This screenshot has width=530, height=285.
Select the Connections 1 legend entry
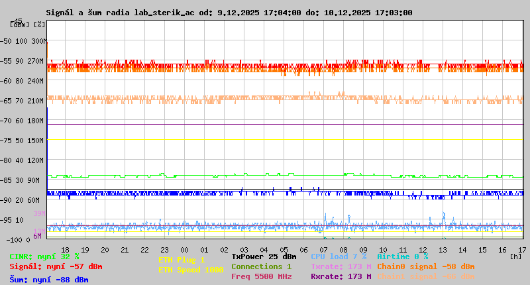pyautogui.click(x=261, y=266)
